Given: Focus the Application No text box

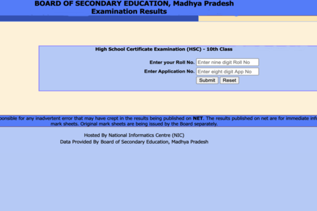Looking at the screenshot, I should tap(227, 72).
